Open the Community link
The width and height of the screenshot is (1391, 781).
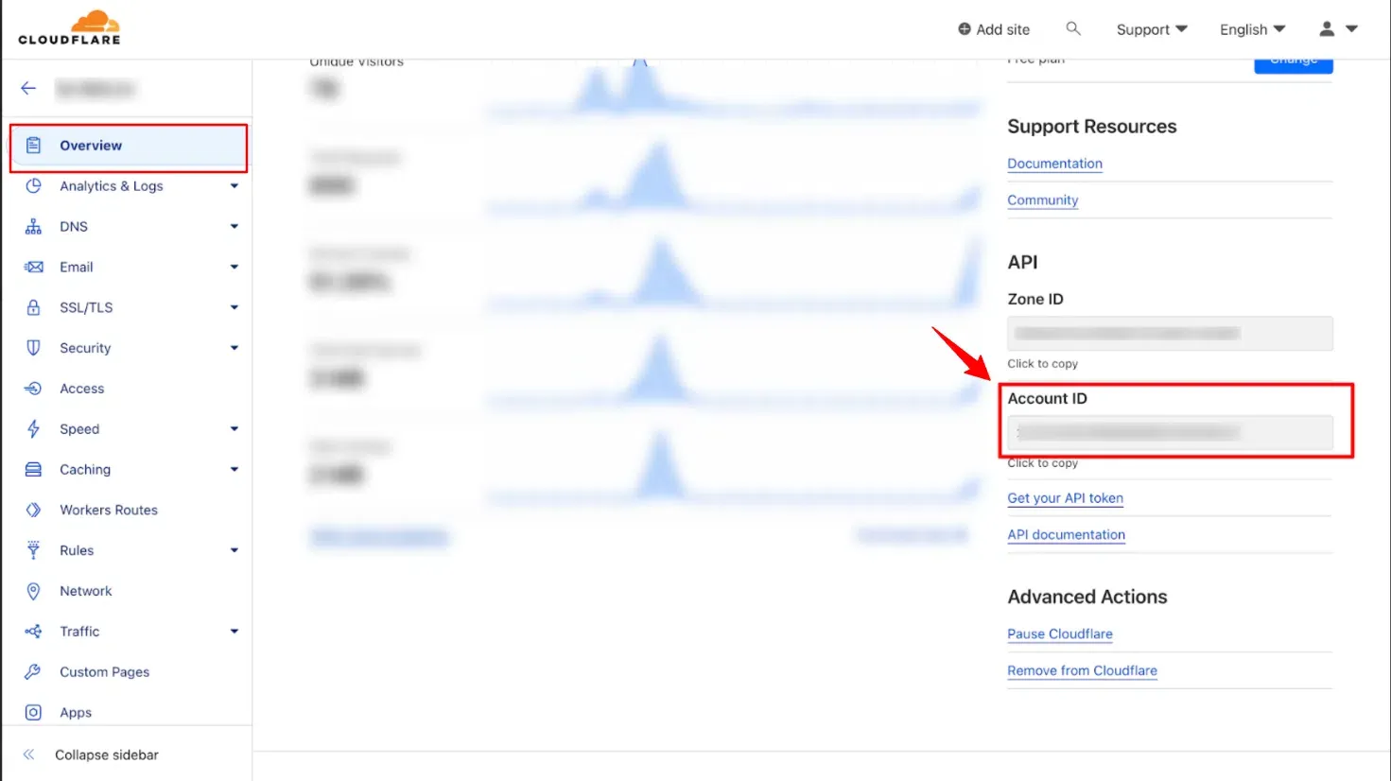pyautogui.click(x=1042, y=200)
